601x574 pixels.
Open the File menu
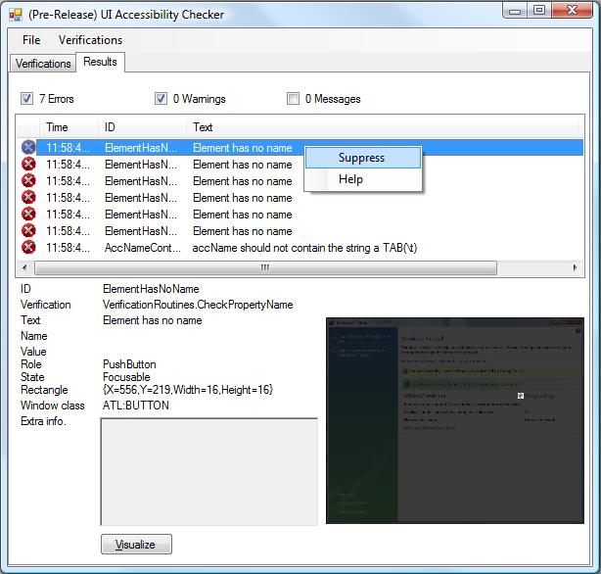pos(31,40)
